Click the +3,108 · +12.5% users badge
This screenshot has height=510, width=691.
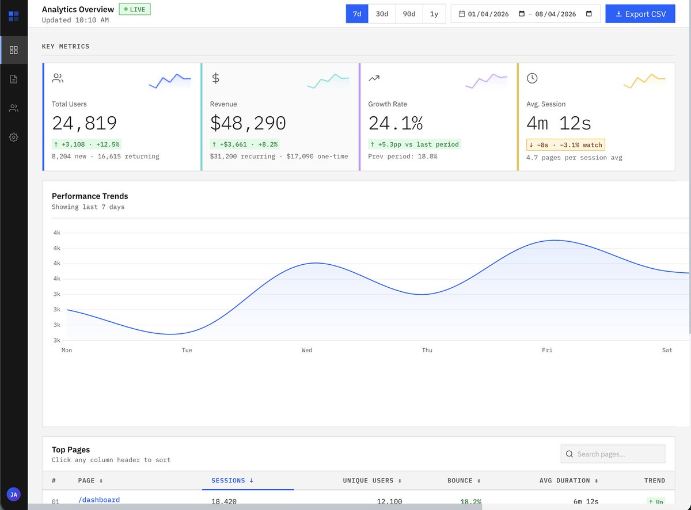[86, 144]
